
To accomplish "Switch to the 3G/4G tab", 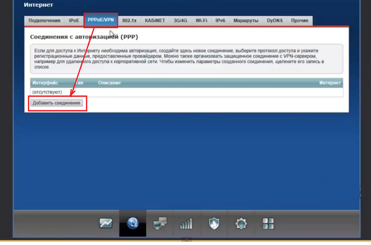I will (x=180, y=21).
